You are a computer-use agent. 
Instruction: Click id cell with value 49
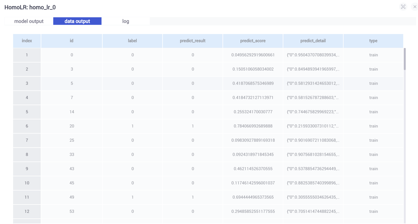[72, 197]
